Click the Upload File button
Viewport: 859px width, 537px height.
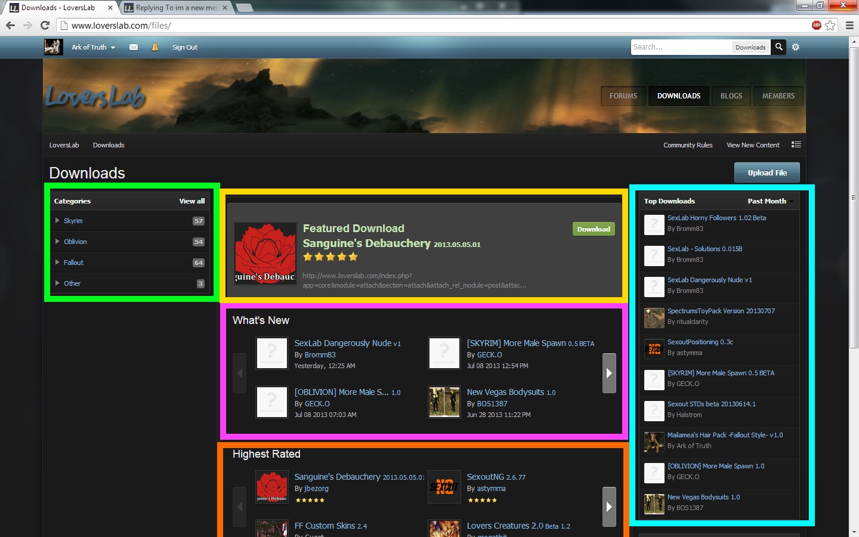tap(767, 172)
